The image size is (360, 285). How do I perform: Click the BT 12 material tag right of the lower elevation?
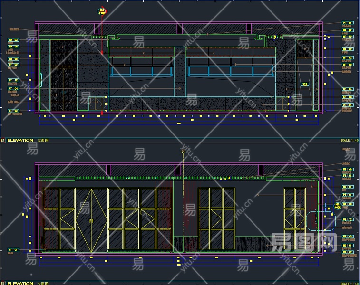pyautogui.click(x=348, y=219)
